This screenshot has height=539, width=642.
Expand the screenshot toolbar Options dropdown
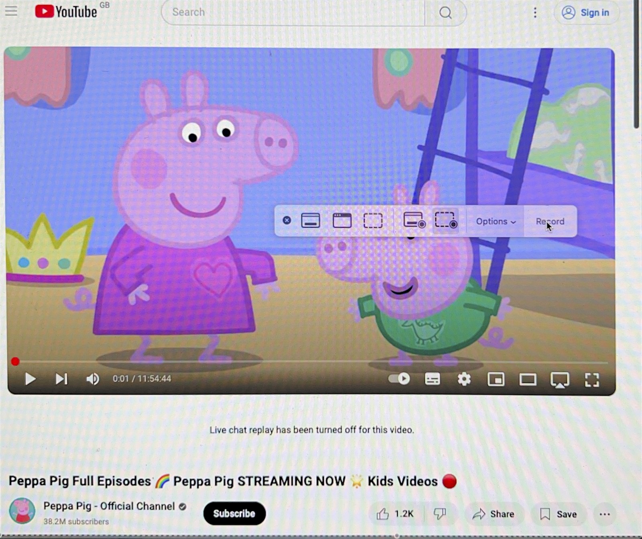click(495, 221)
